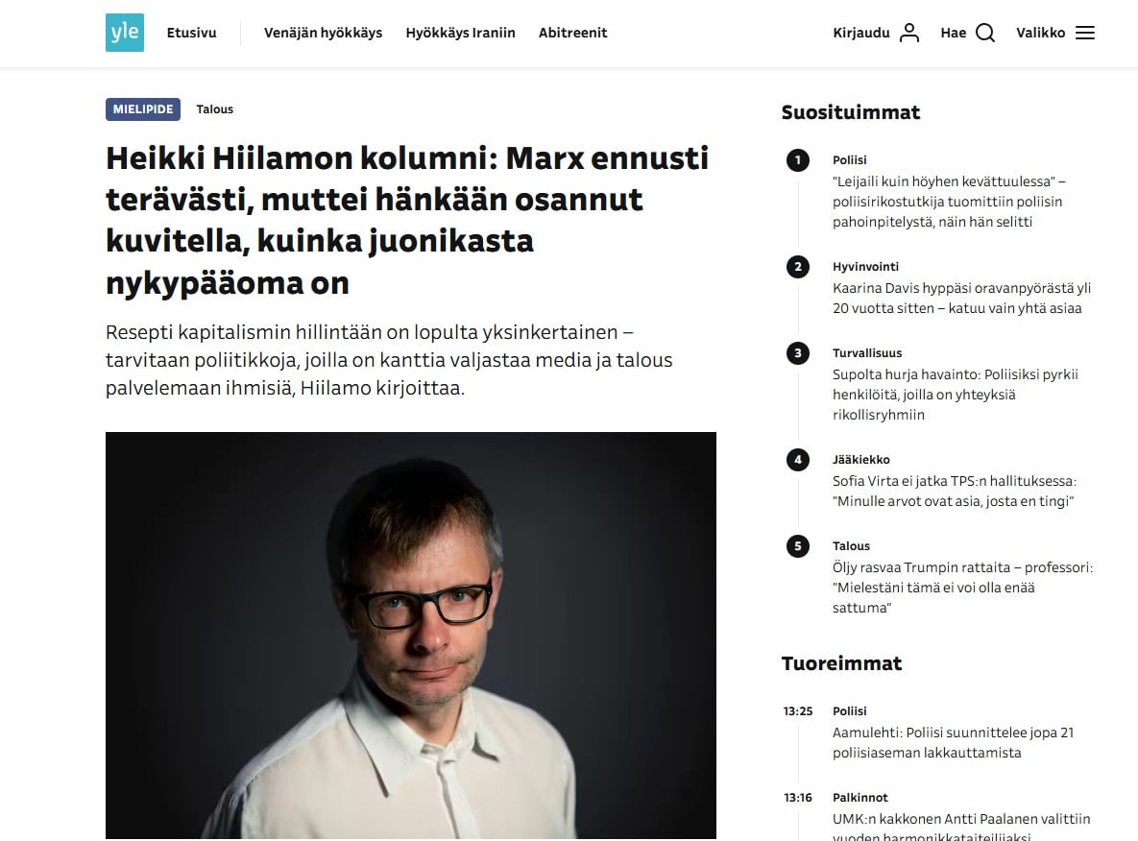Click the number 2 ranking badge

pos(797,267)
